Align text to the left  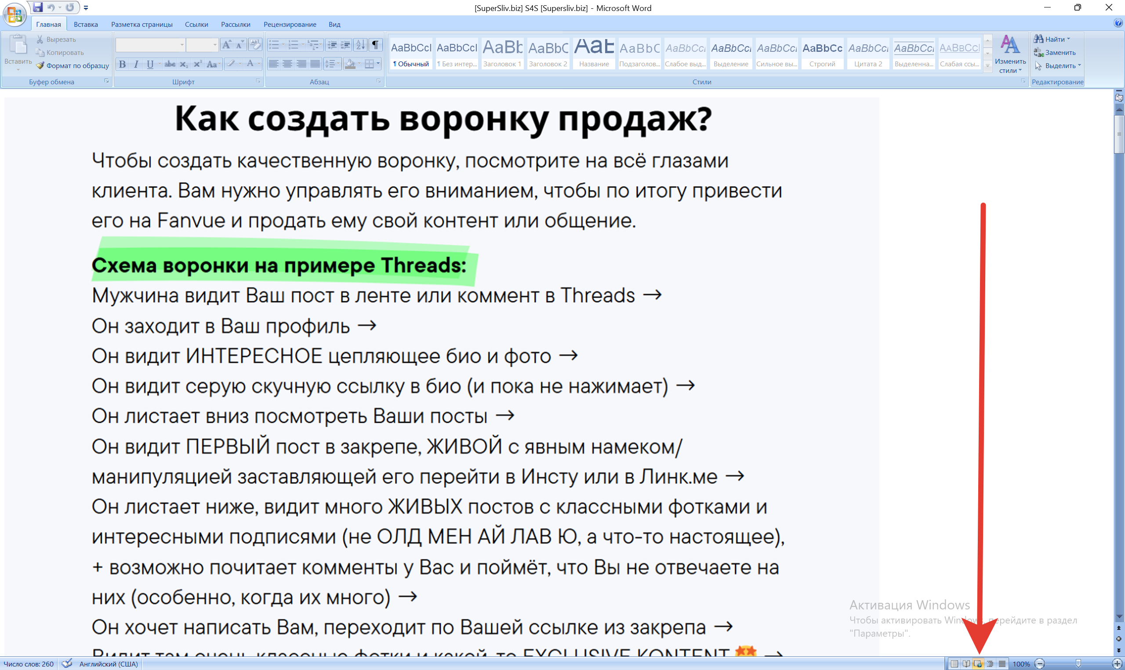[x=273, y=64]
